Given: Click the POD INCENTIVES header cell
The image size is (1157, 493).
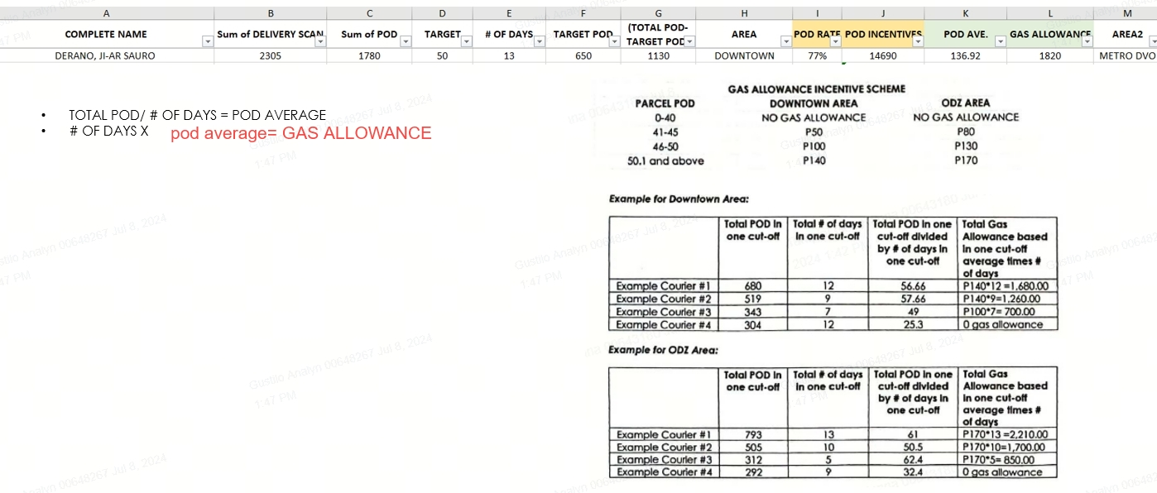Looking at the screenshot, I should click(883, 34).
